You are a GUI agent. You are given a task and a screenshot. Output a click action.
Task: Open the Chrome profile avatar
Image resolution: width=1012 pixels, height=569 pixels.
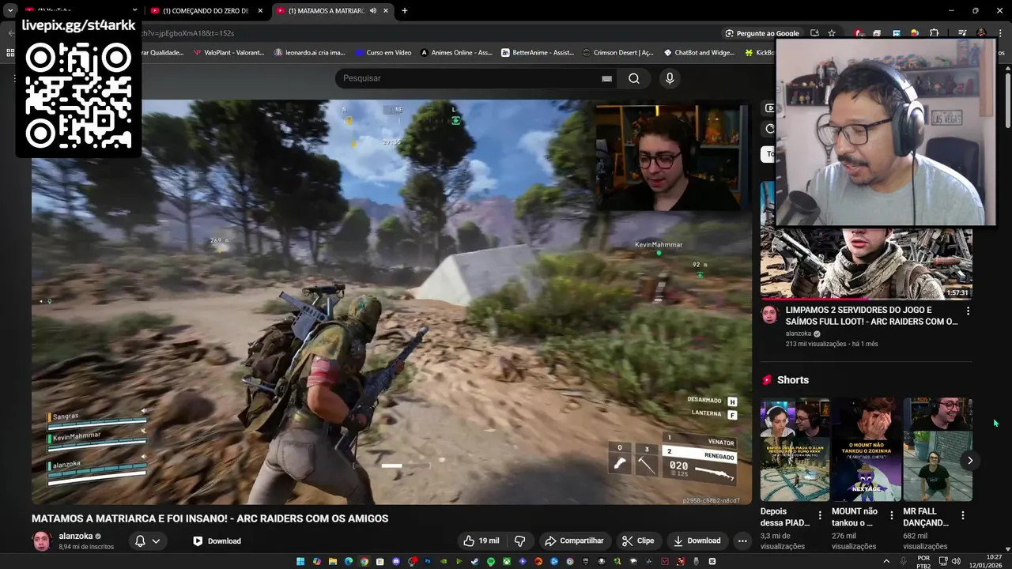[x=981, y=33]
